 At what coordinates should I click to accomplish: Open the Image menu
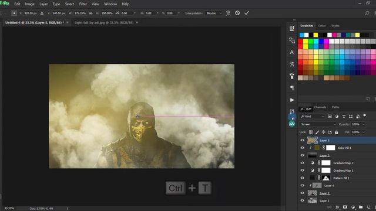tap(30, 4)
